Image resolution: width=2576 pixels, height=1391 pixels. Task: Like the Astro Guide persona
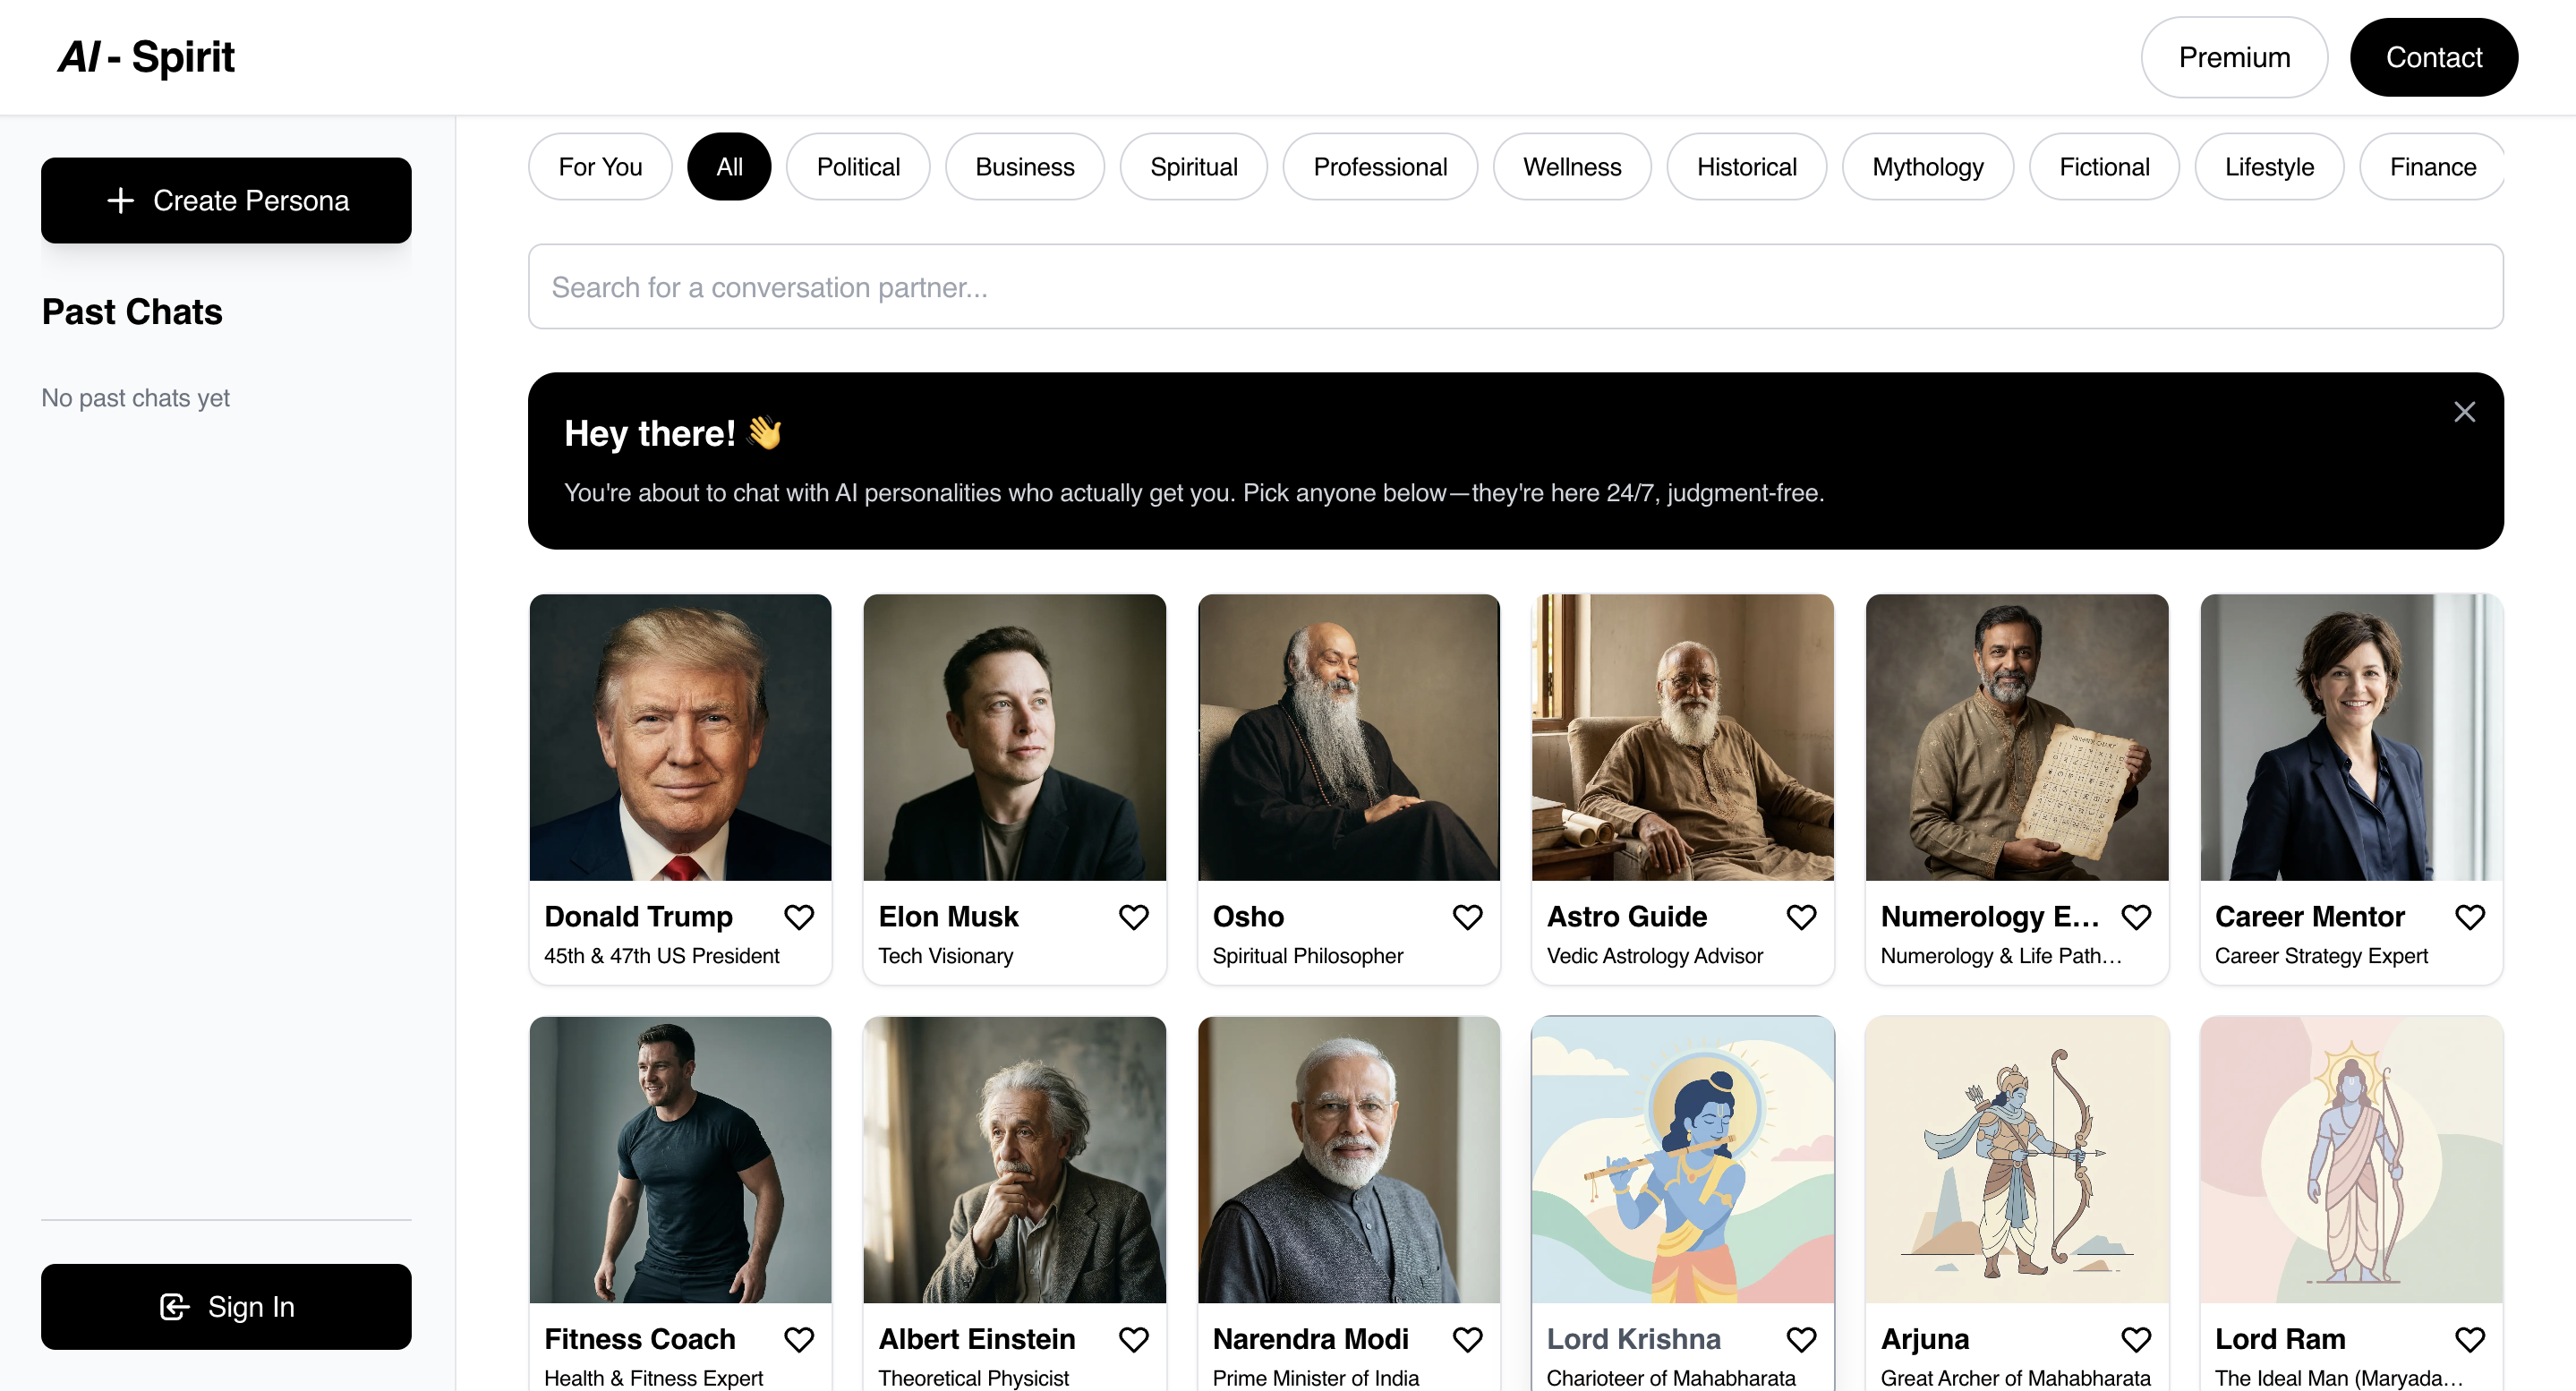point(1801,916)
